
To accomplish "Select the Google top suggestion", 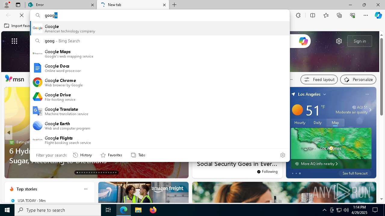I will pos(160,28).
